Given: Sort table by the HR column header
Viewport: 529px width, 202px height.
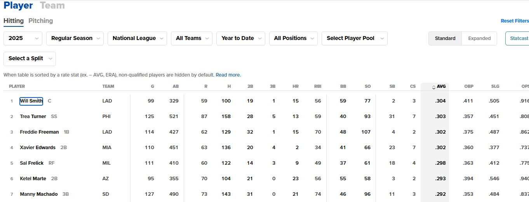Looking at the screenshot, I should point(296,86).
